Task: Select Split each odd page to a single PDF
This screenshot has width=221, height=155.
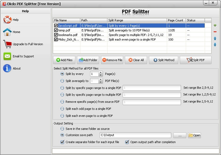Action: [x=62, y=109]
